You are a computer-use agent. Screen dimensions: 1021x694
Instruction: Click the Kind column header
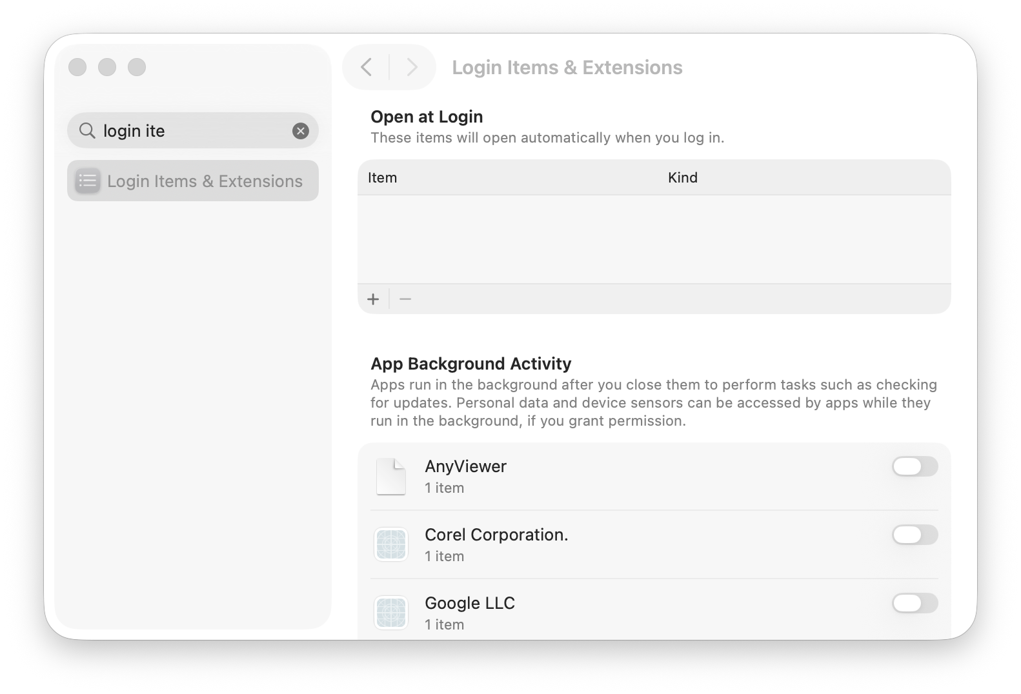(x=683, y=178)
